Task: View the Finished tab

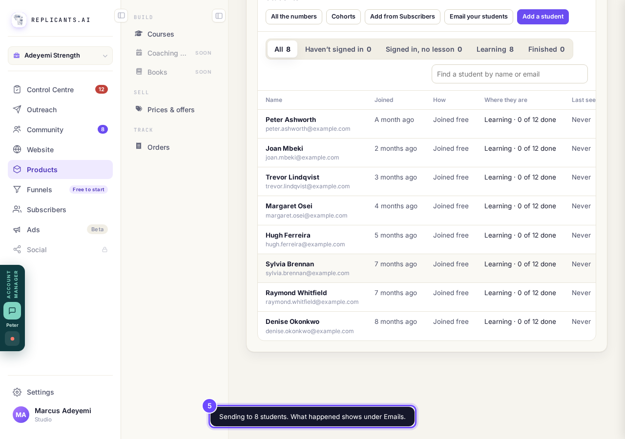Action: [x=546, y=49]
